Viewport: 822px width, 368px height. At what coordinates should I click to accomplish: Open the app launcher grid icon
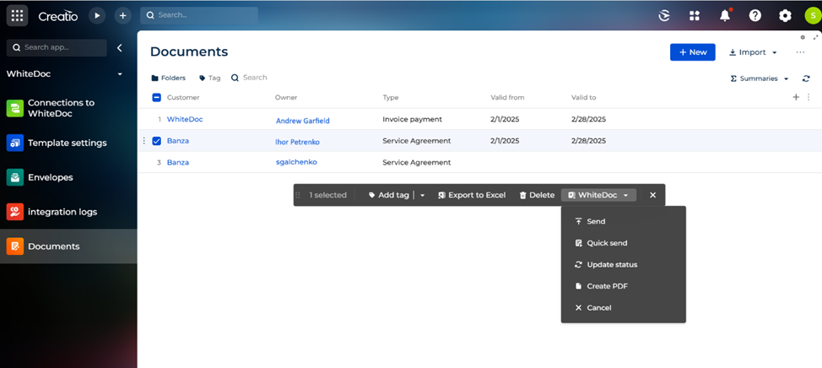[17, 16]
